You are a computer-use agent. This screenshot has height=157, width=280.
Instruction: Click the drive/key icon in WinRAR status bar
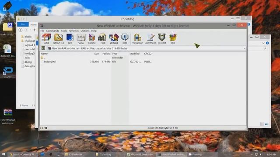pos(44,128)
